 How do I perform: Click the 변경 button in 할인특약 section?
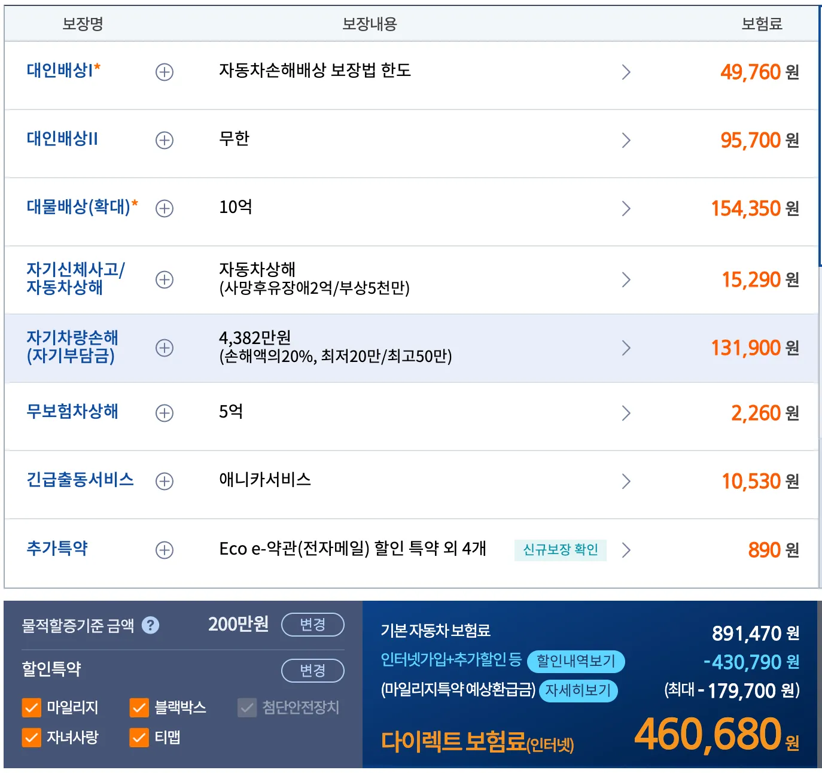coord(313,671)
